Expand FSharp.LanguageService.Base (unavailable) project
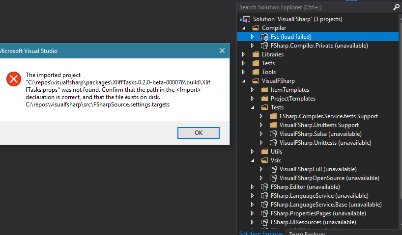The height and width of the screenshot is (235, 402). (252, 205)
